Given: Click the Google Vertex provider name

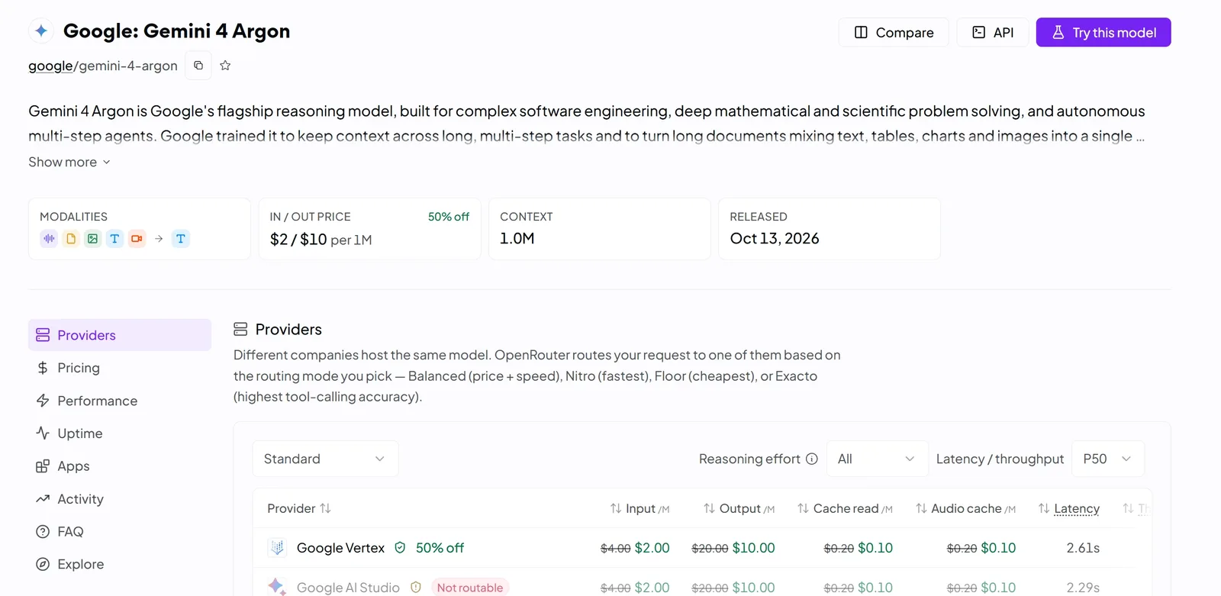Looking at the screenshot, I should [340, 548].
